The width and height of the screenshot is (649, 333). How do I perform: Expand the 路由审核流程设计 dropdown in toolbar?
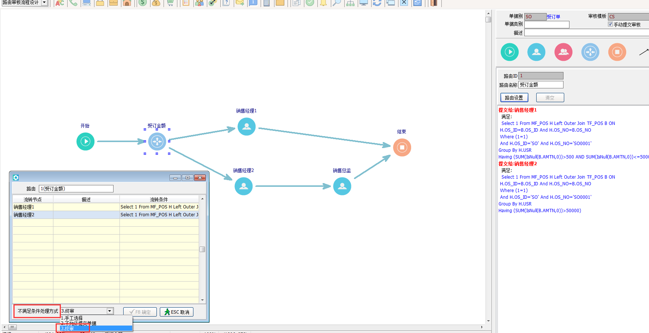click(x=44, y=3)
